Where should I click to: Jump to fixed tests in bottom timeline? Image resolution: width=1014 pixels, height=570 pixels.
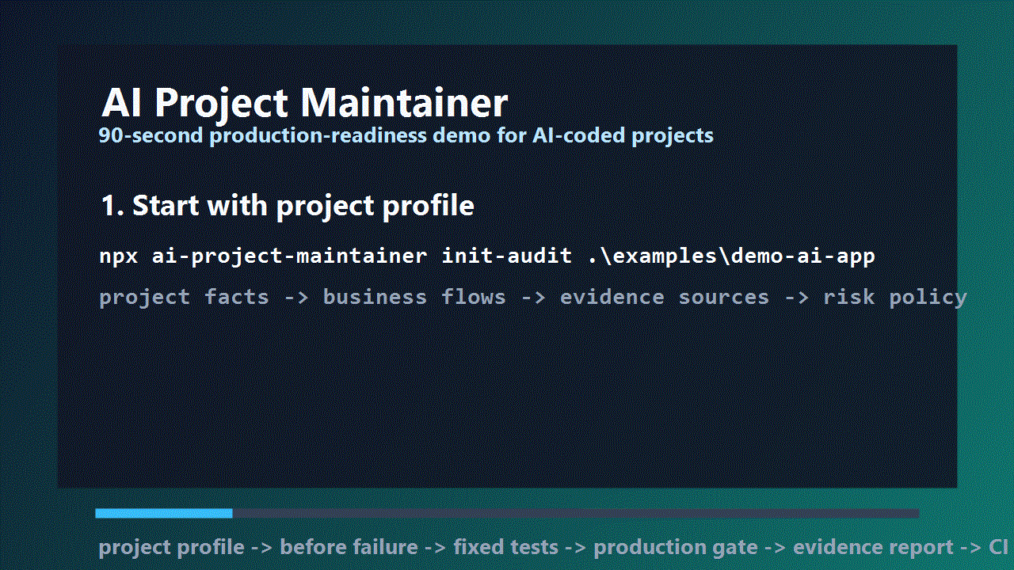[505, 547]
